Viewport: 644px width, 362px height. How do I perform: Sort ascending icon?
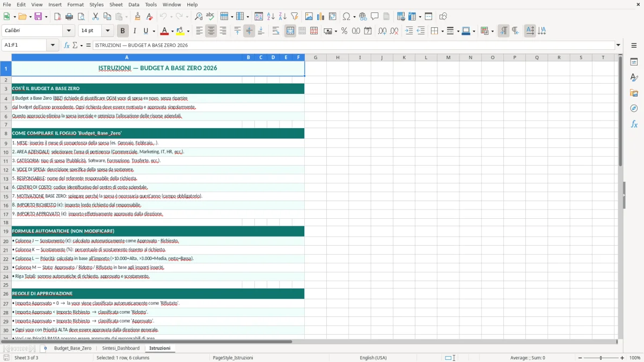click(x=271, y=17)
